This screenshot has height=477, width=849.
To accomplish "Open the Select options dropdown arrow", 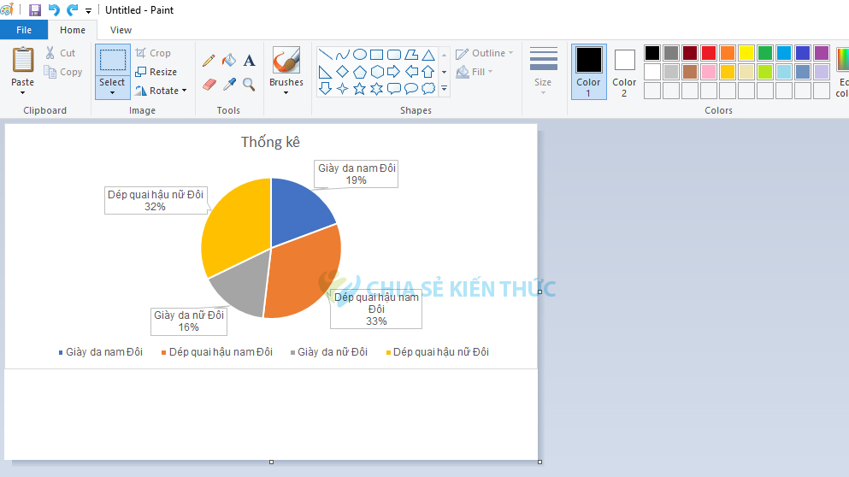I will tap(113, 92).
